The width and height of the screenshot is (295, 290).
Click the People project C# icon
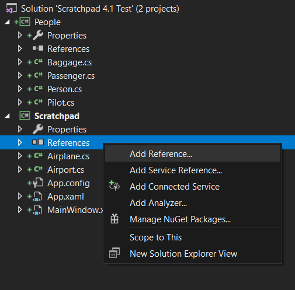click(x=25, y=22)
